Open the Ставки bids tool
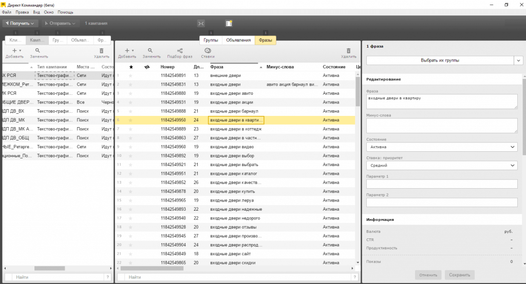The image size is (526, 284). (x=208, y=51)
